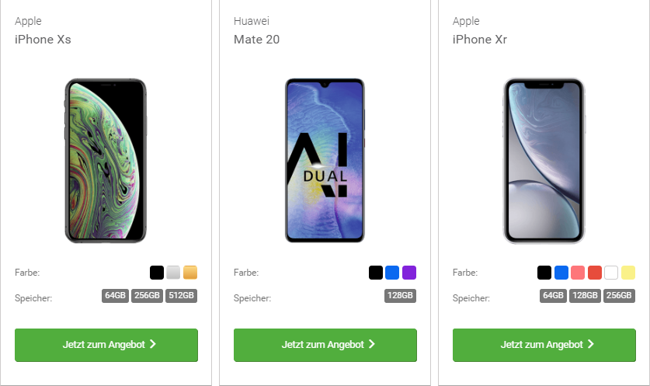Pick white color for iPhone Xr
650x386 pixels.
(611, 273)
